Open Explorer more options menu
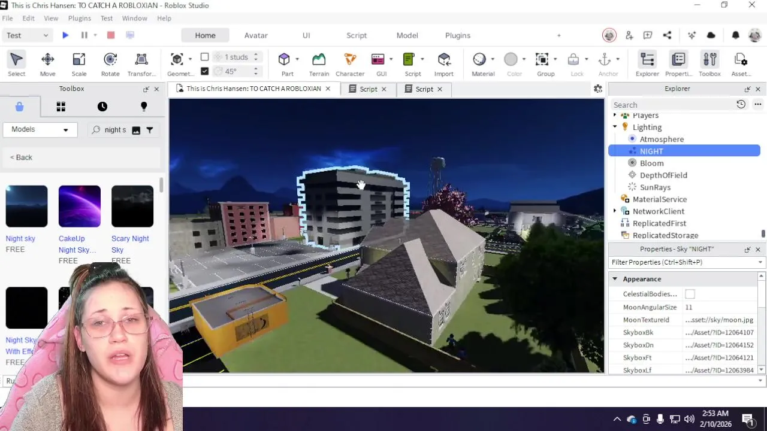 point(757,104)
